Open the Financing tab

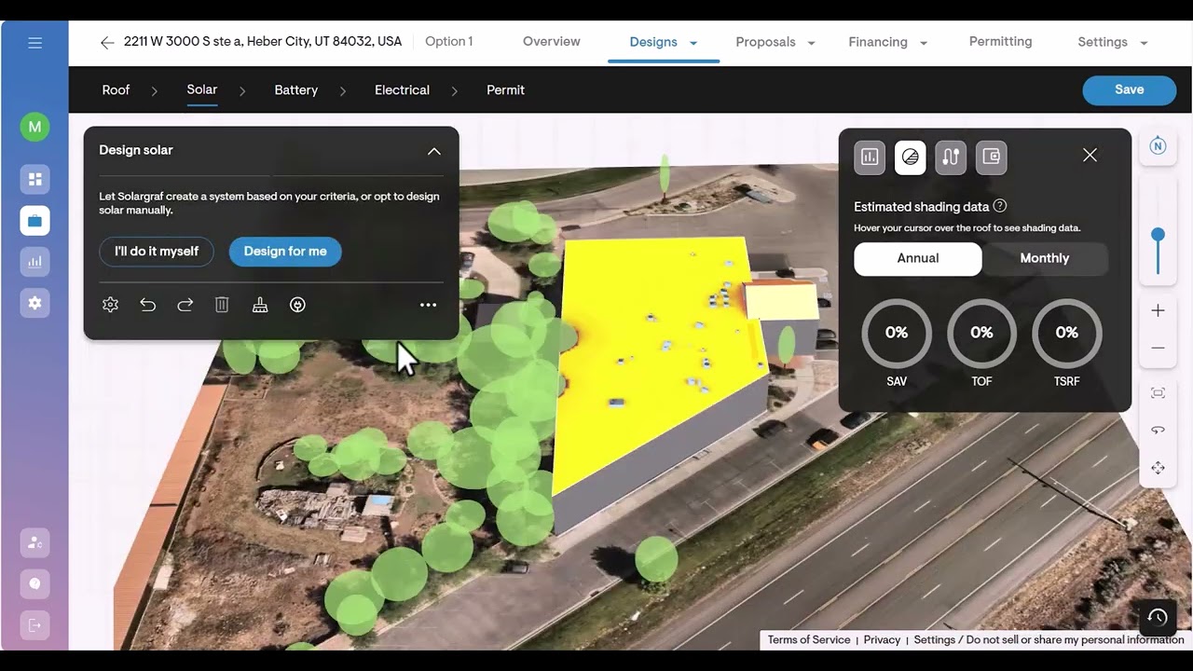(878, 42)
